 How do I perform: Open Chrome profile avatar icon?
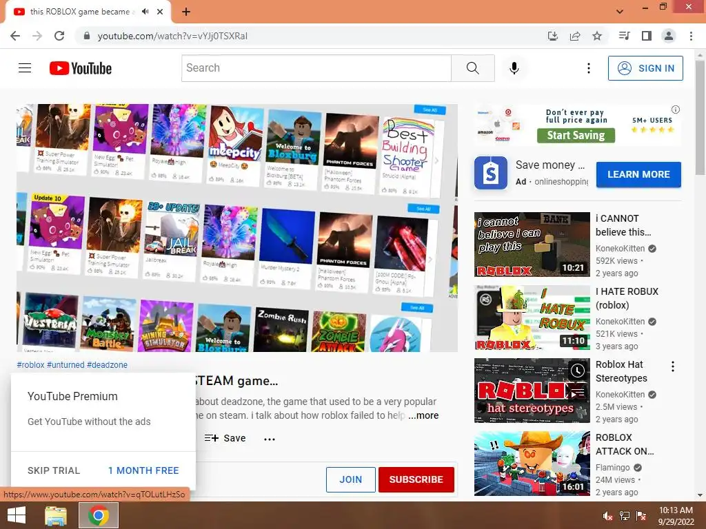coord(669,36)
